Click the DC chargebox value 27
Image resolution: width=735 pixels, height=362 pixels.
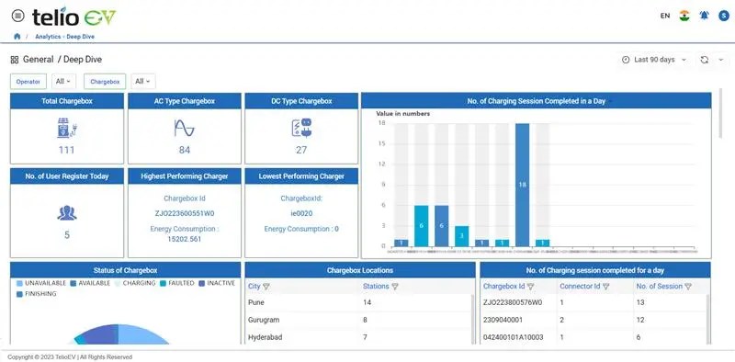pos(301,150)
